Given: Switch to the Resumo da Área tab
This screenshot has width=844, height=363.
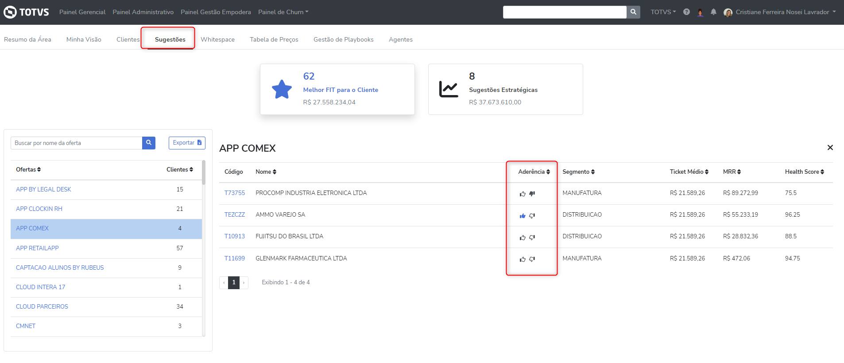Looking at the screenshot, I should click(27, 39).
